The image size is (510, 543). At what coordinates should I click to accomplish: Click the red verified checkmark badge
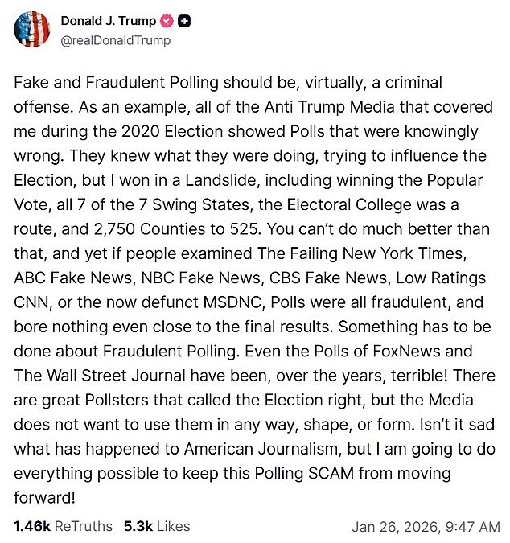pyautogui.click(x=168, y=22)
